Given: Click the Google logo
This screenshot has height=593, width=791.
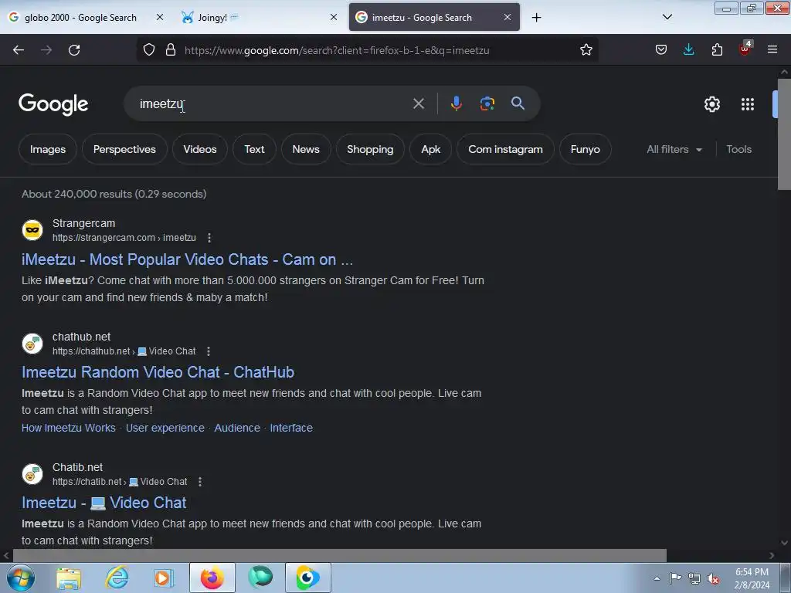Looking at the screenshot, I should (53, 104).
